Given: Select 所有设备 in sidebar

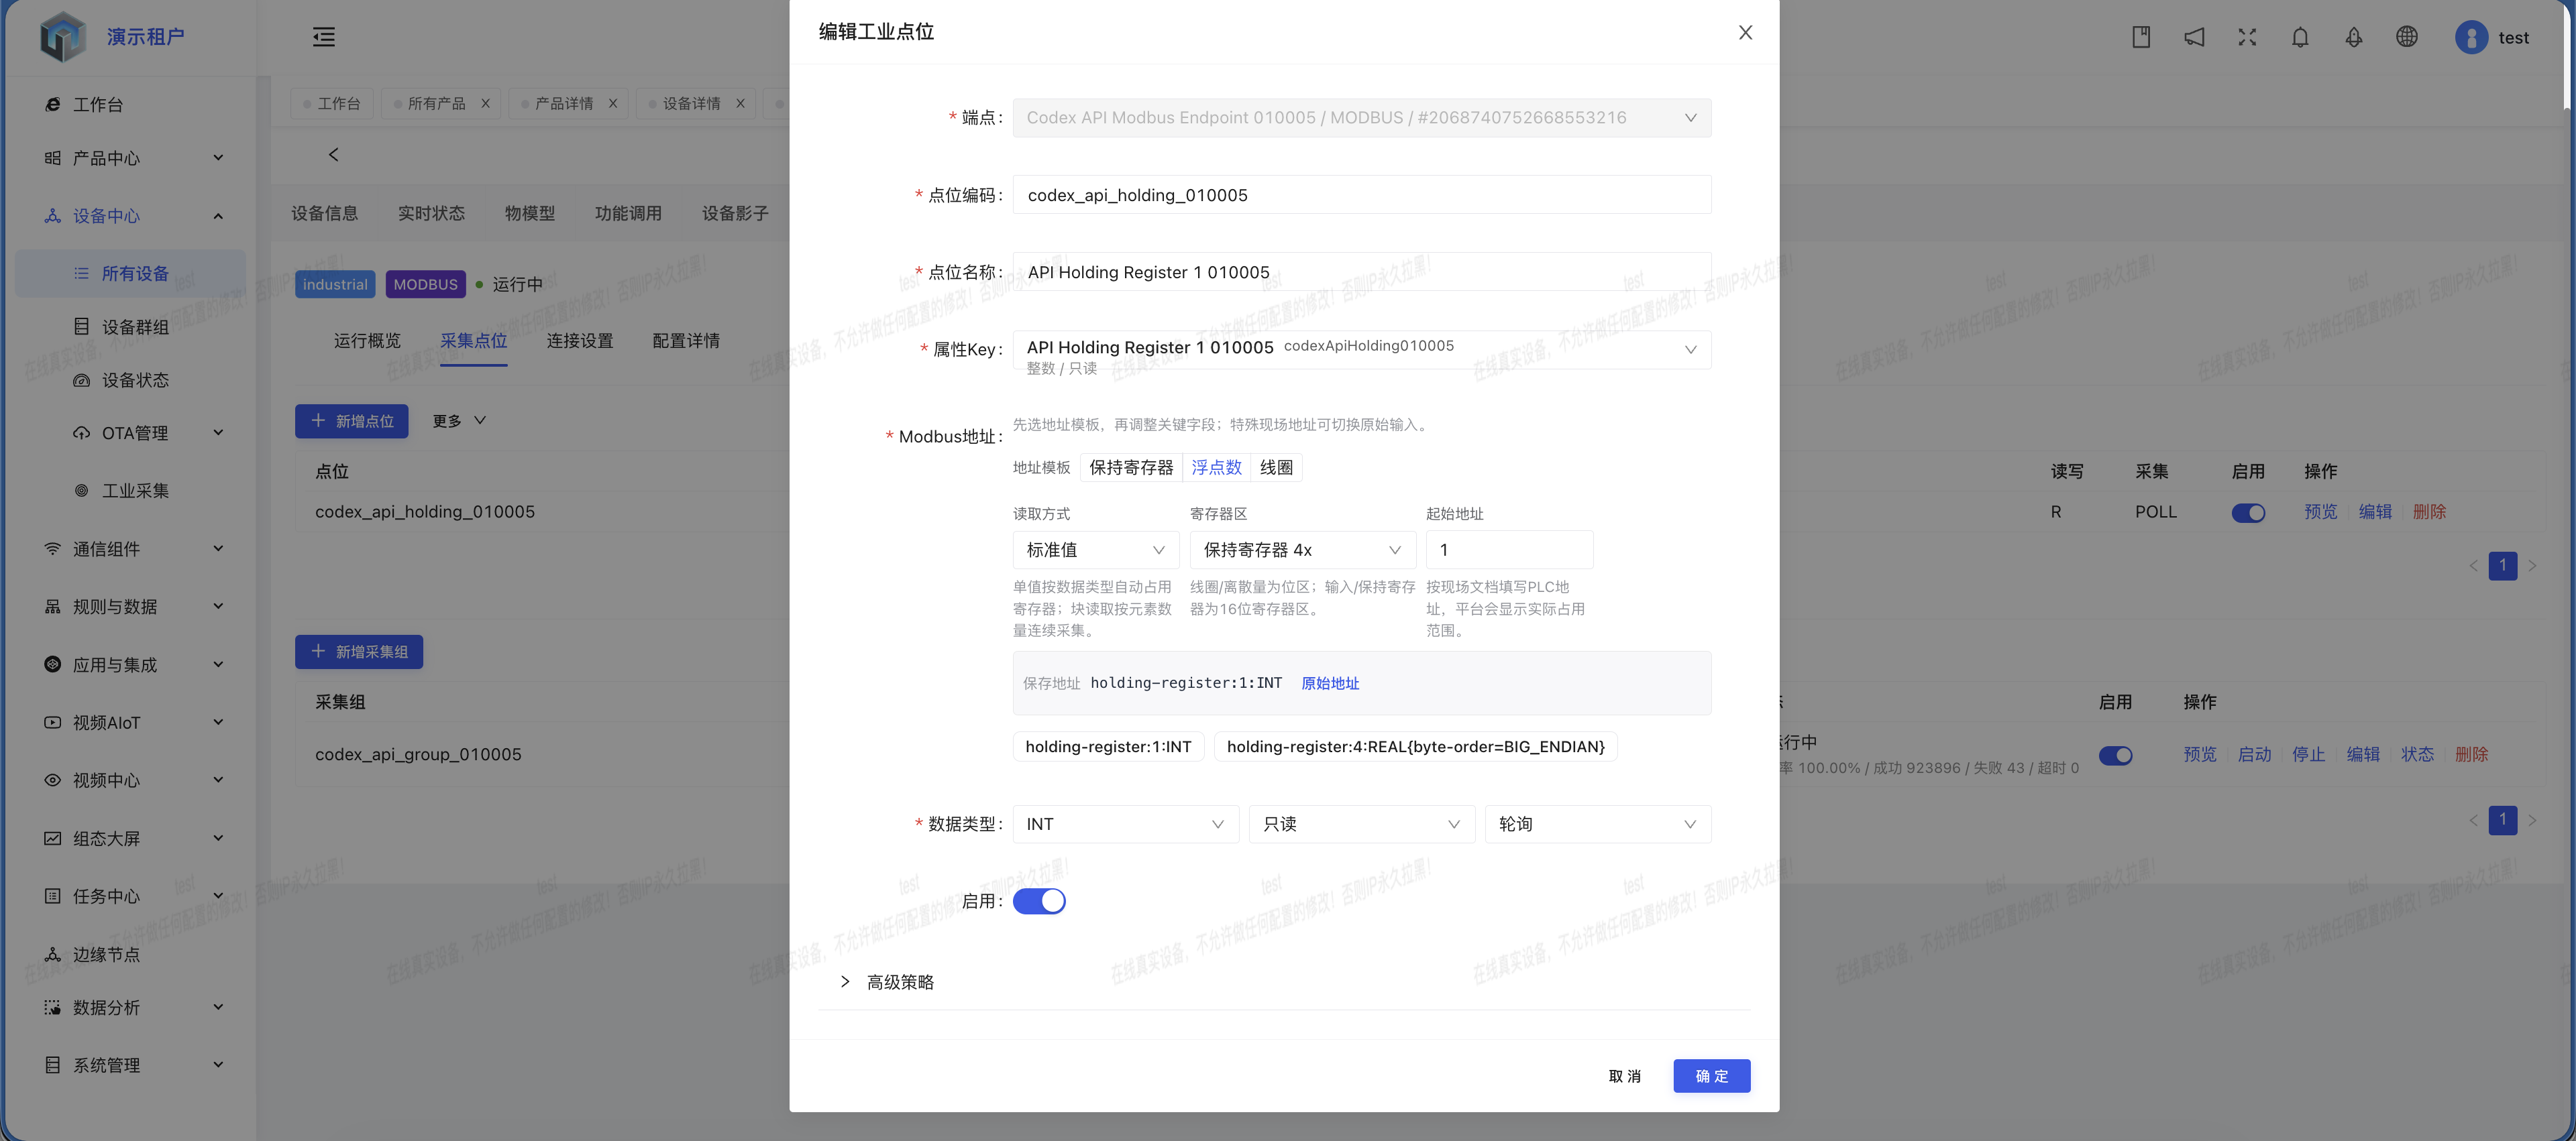Looking at the screenshot, I should click(130, 274).
